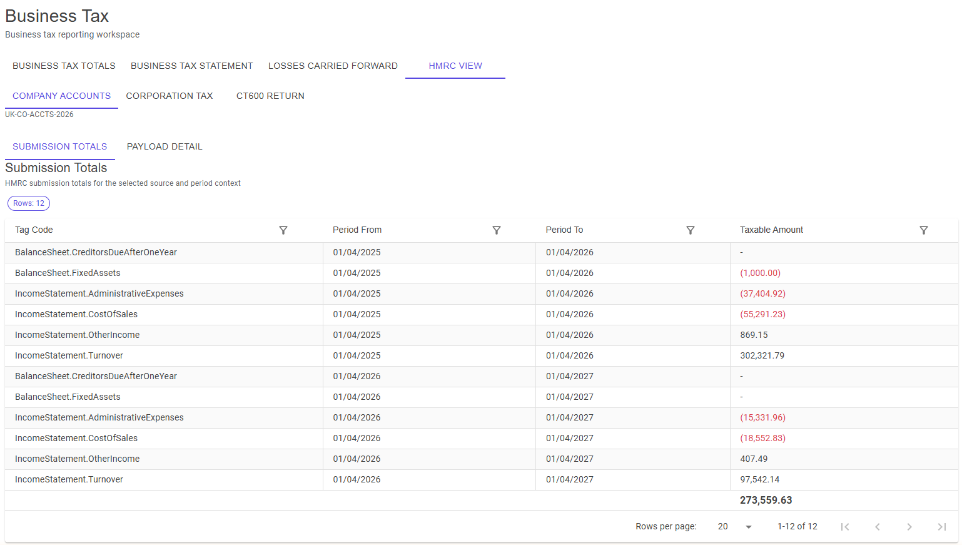The image size is (962, 545).
Task: Sort by the Taxable Amount column header
Action: point(771,230)
